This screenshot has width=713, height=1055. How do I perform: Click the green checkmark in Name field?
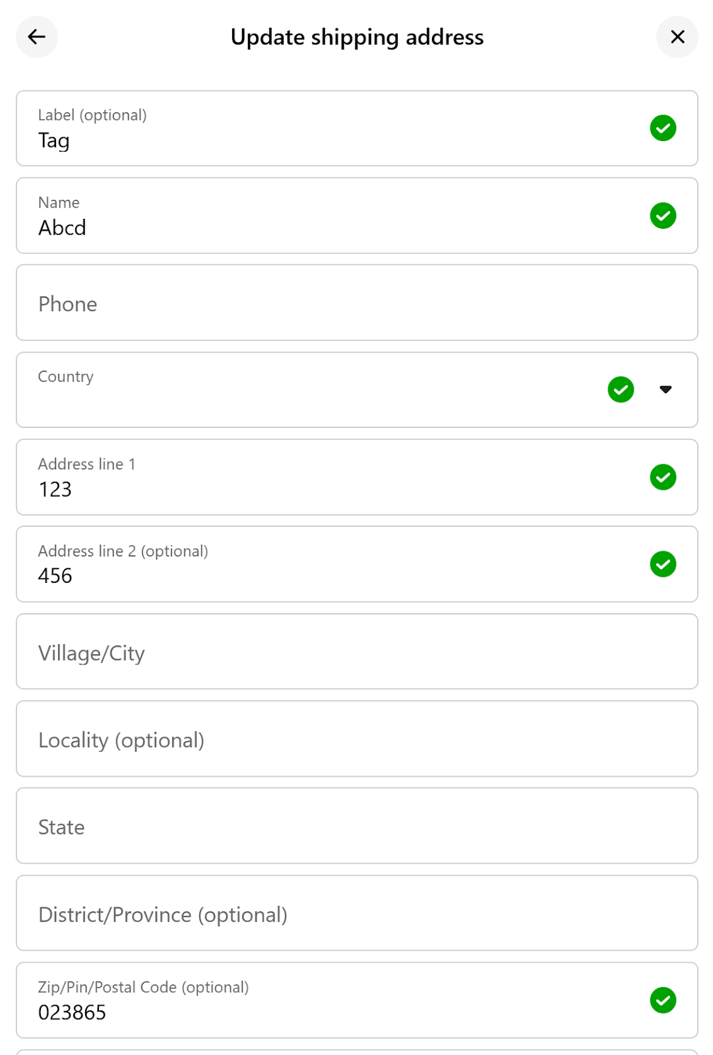pos(663,216)
